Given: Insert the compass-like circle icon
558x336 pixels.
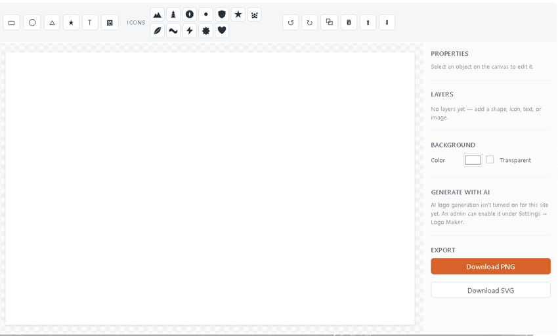Looking at the screenshot, I should tap(190, 14).
